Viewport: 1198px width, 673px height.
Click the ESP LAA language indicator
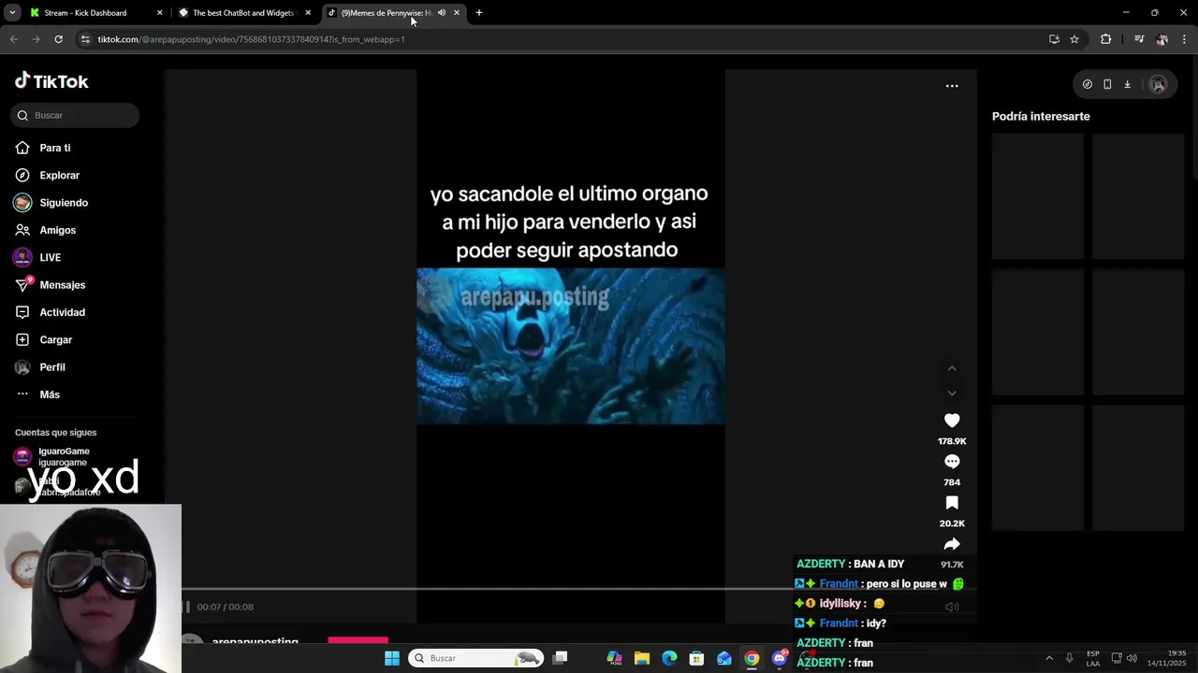[x=1093, y=658]
